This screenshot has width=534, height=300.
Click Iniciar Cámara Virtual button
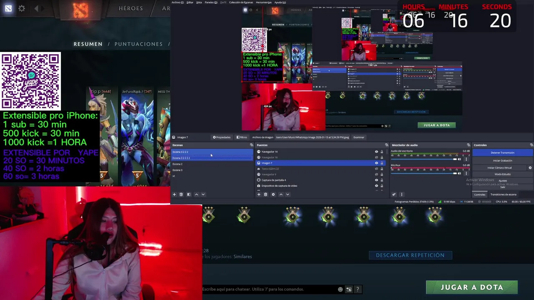tap(499, 168)
